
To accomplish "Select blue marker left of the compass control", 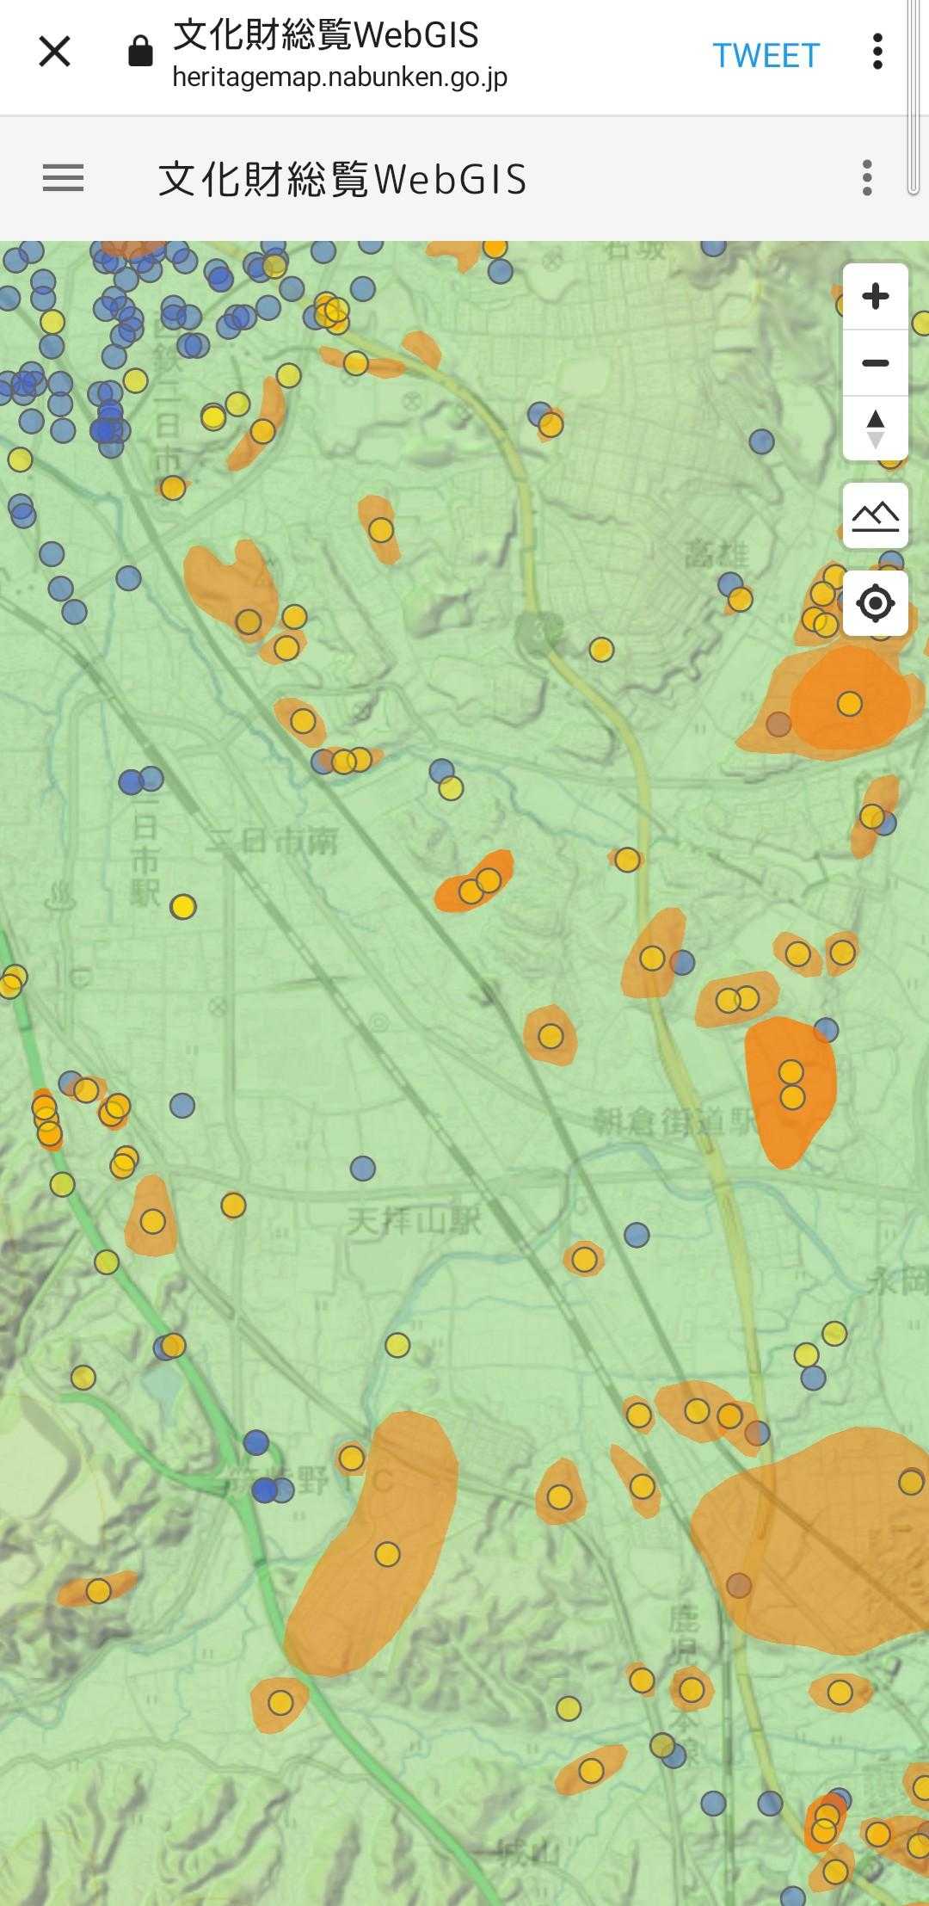I will tap(761, 442).
